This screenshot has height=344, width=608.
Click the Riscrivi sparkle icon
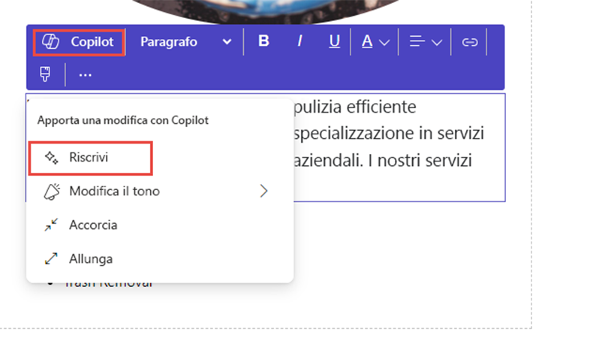pyautogui.click(x=51, y=158)
